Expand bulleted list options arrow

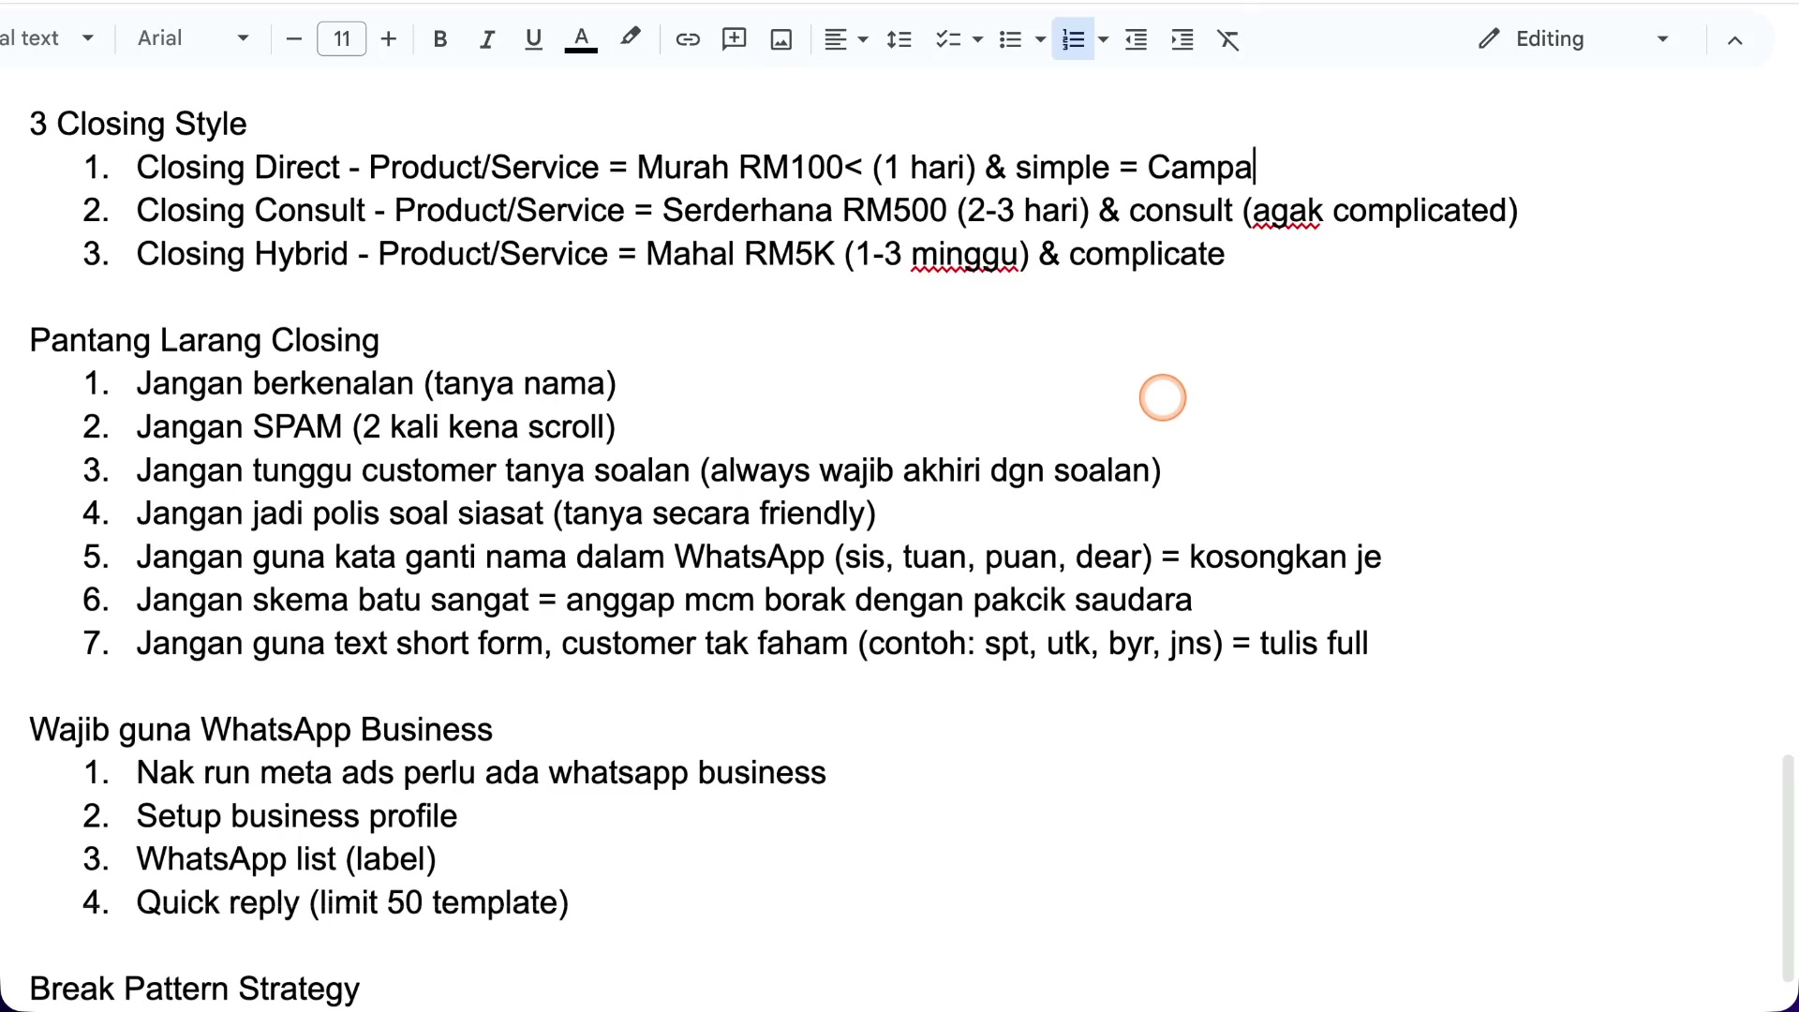point(1040,39)
